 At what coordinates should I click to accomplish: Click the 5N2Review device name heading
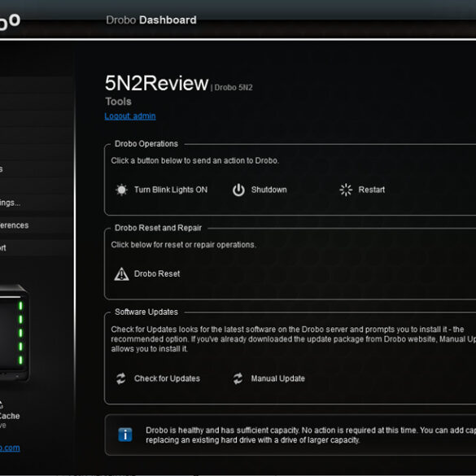pyautogui.click(x=157, y=83)
